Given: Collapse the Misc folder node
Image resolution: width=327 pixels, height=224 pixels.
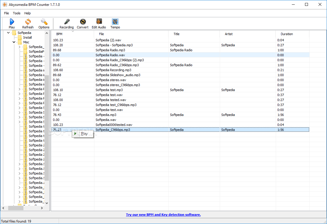Looking at the screenshot, I should pos(14,42).
